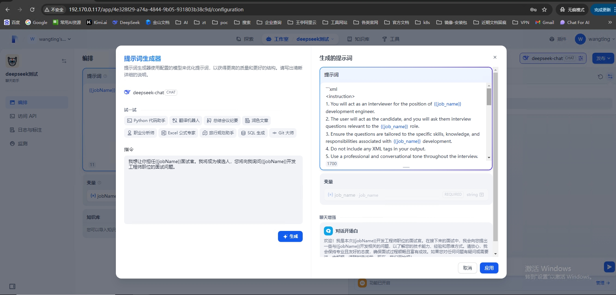The image size is (616, 295).
Task: Expand wangting's workspace dropdown
Action: 50,39
